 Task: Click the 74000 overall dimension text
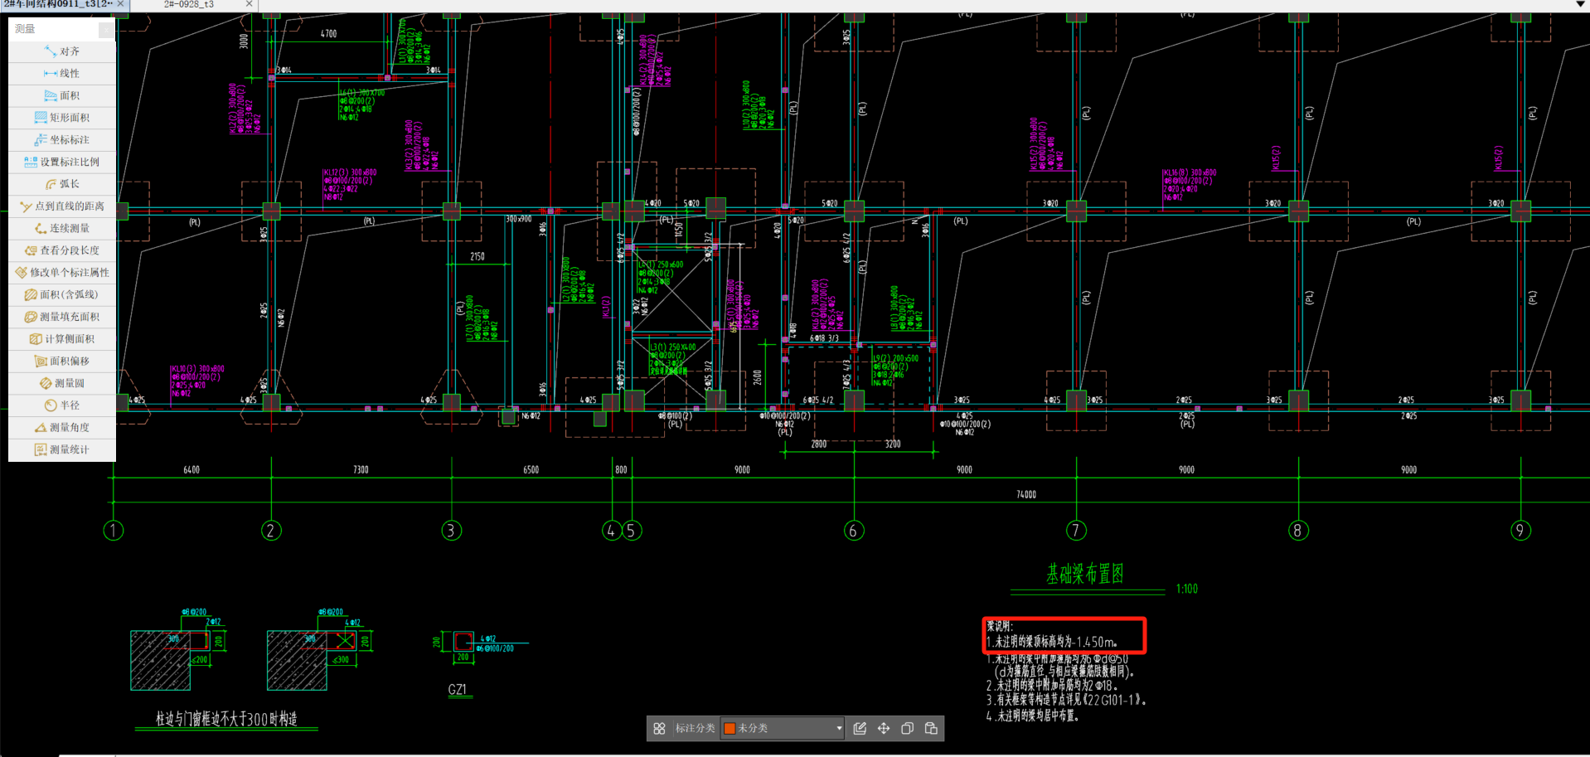point(1026,494)
